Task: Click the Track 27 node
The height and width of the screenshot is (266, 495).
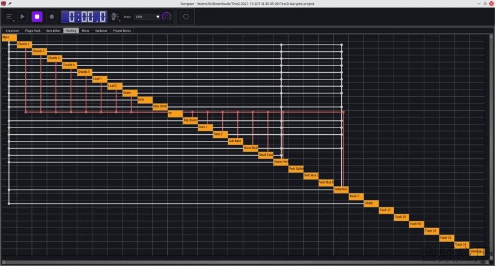Action: [386, 211]
